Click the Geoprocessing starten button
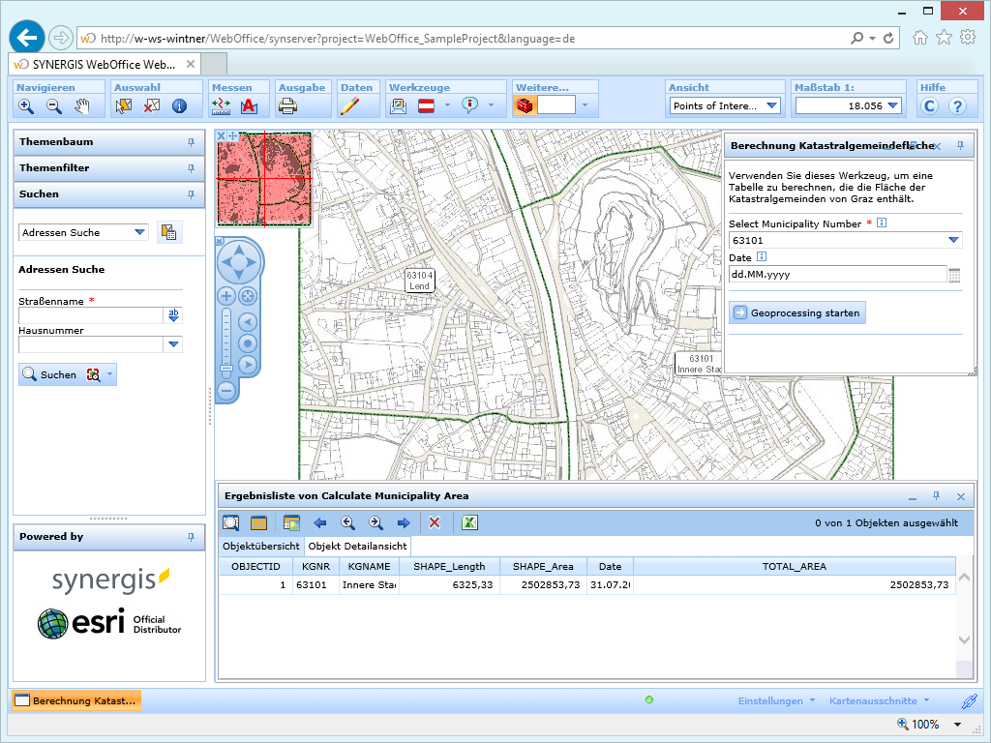 (796, 313)
